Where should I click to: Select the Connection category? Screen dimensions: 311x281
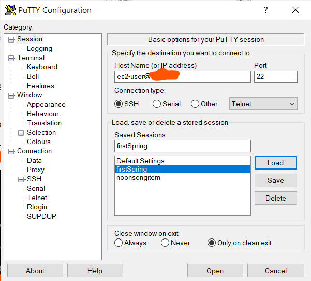tap(34, 151)
